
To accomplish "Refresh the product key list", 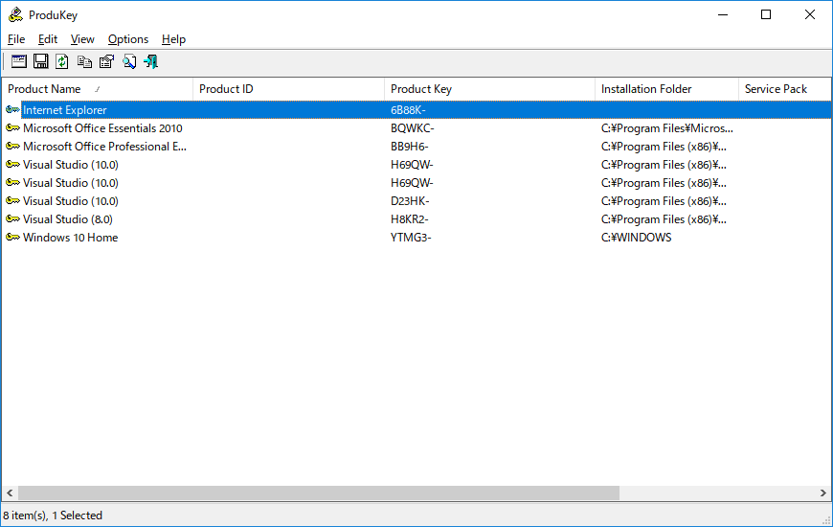I will coord(62,61).
